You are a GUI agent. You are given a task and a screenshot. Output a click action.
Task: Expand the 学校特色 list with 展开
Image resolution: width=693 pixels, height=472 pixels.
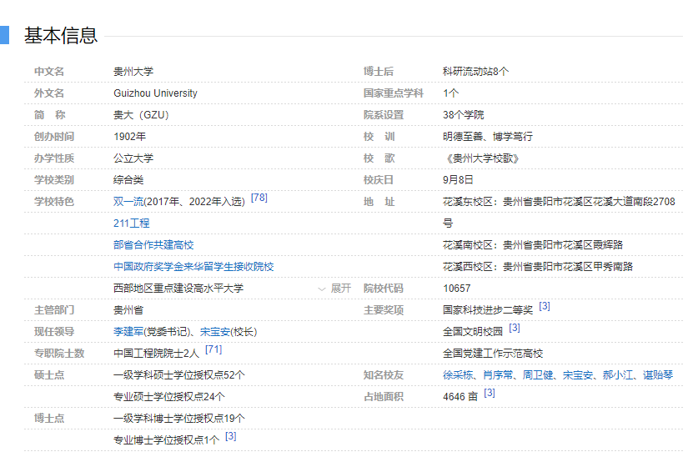click(340, 289)
